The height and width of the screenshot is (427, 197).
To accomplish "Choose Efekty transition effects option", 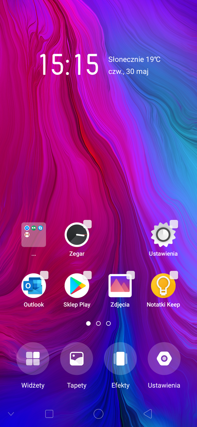I will (x=120, y=359).
